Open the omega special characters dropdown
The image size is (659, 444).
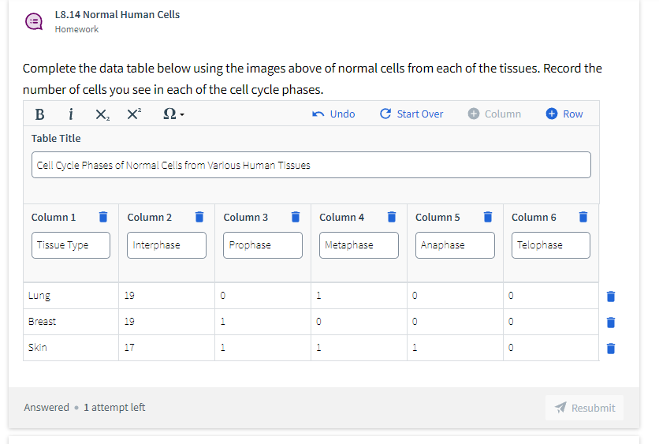pyautogui.click(x=172, y=114)
